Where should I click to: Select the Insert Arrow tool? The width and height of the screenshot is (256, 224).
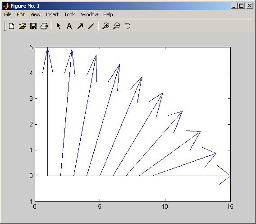point(80,26)
